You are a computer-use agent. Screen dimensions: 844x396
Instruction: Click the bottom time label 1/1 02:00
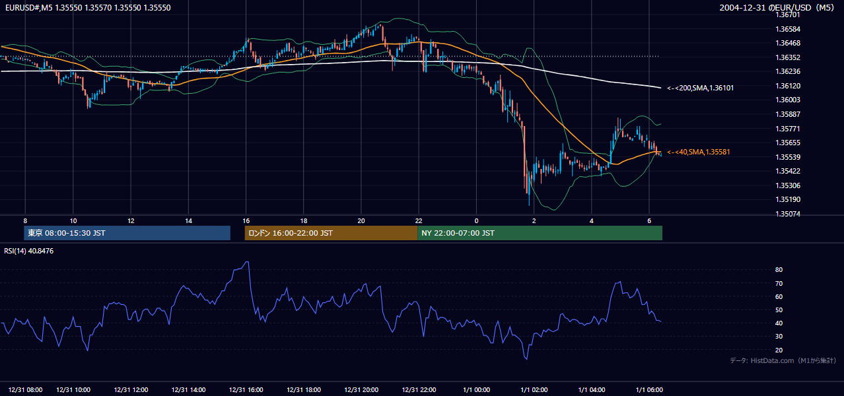tap(534, 389)
